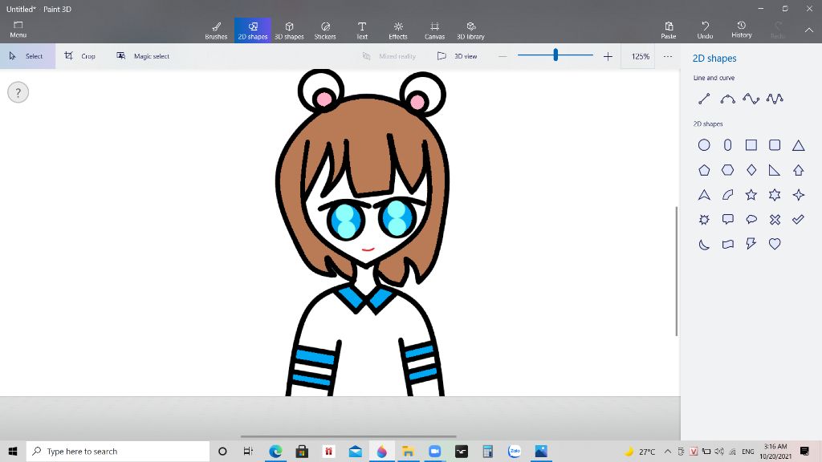Select the Text tool tab

(362, 30)
